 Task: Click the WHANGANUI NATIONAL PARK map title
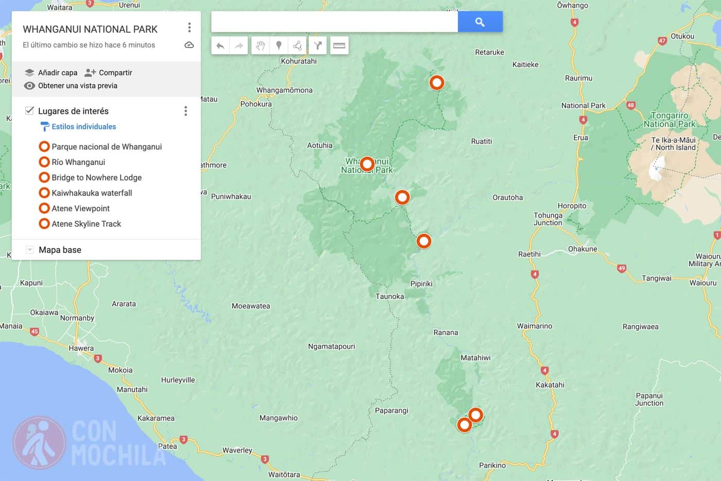(90, 29)
